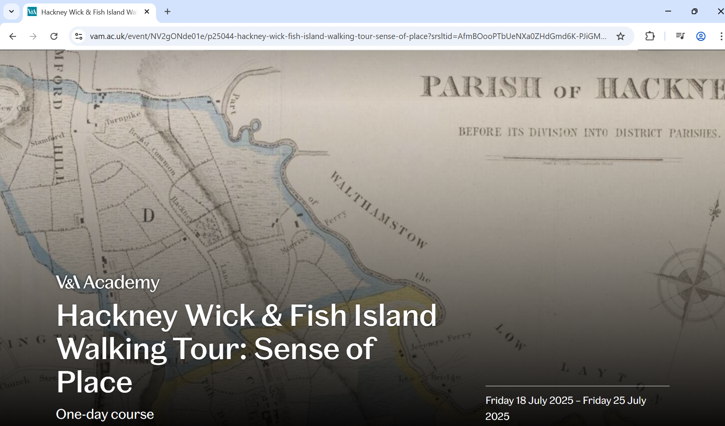Reload the current page

point(54,36)
